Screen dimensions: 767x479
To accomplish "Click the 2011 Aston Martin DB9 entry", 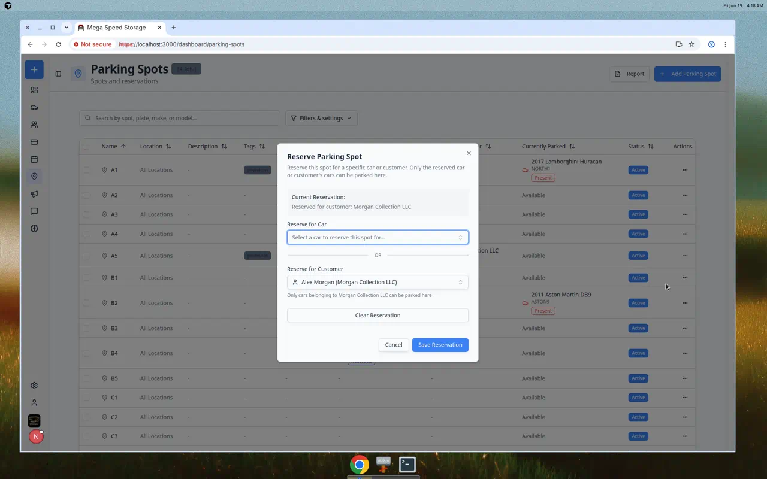I will 561,295.
